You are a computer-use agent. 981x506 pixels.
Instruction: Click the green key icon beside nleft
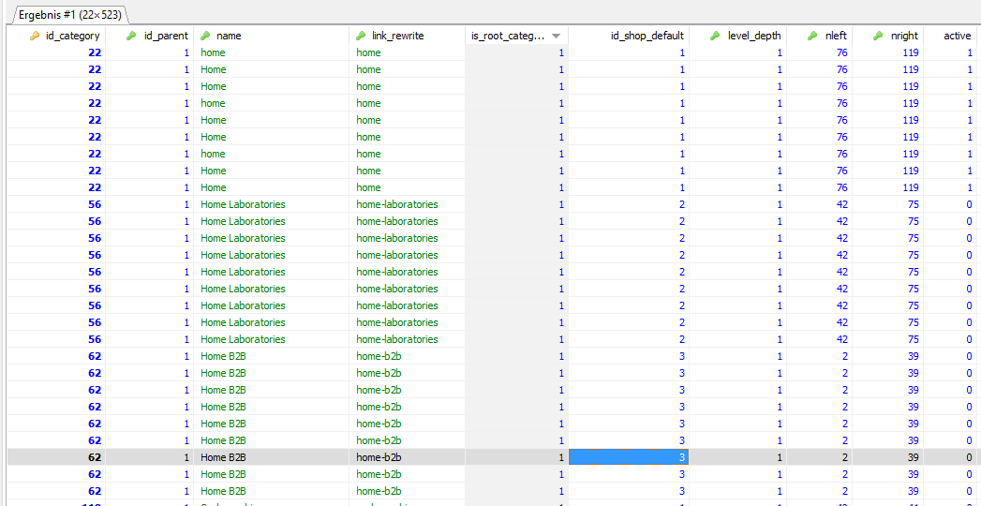pos(812,36)
